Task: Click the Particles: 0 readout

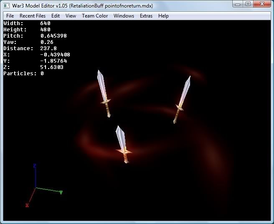Action: 23,74
